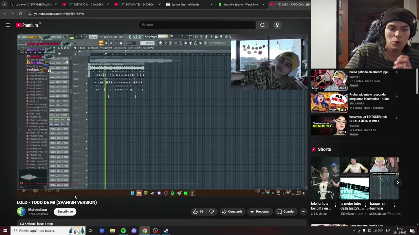Viewport: 419px width, 235px height.
Task: Open options for baulo palidea en stream video
Action: (x=397, y=73)
